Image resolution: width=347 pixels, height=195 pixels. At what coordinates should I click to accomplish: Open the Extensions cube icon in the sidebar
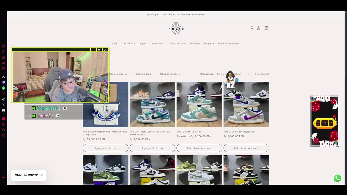[x=4, y=130]
